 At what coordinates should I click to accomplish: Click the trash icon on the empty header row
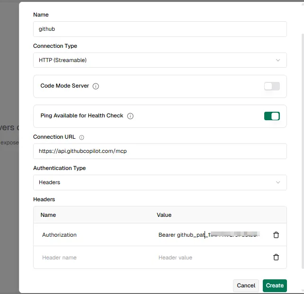pos(276,257)
